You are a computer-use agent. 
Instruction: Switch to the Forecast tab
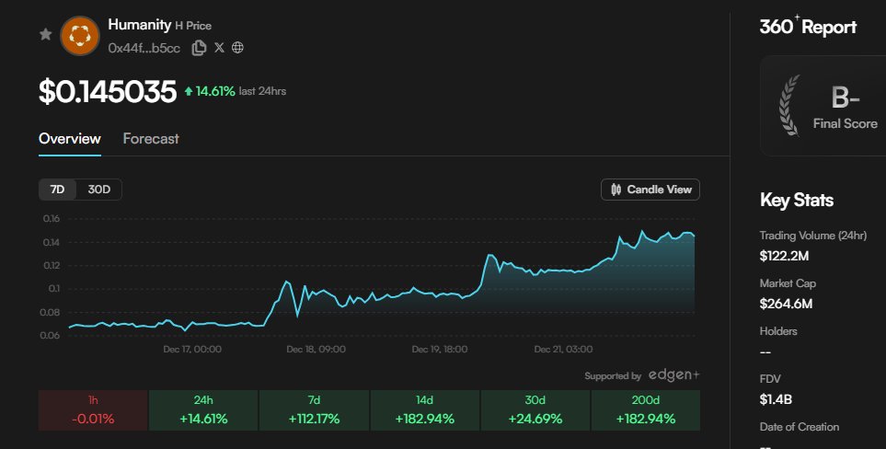151,139
